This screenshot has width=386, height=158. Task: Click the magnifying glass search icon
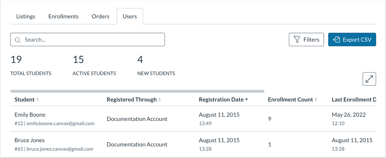pos(18,40)
